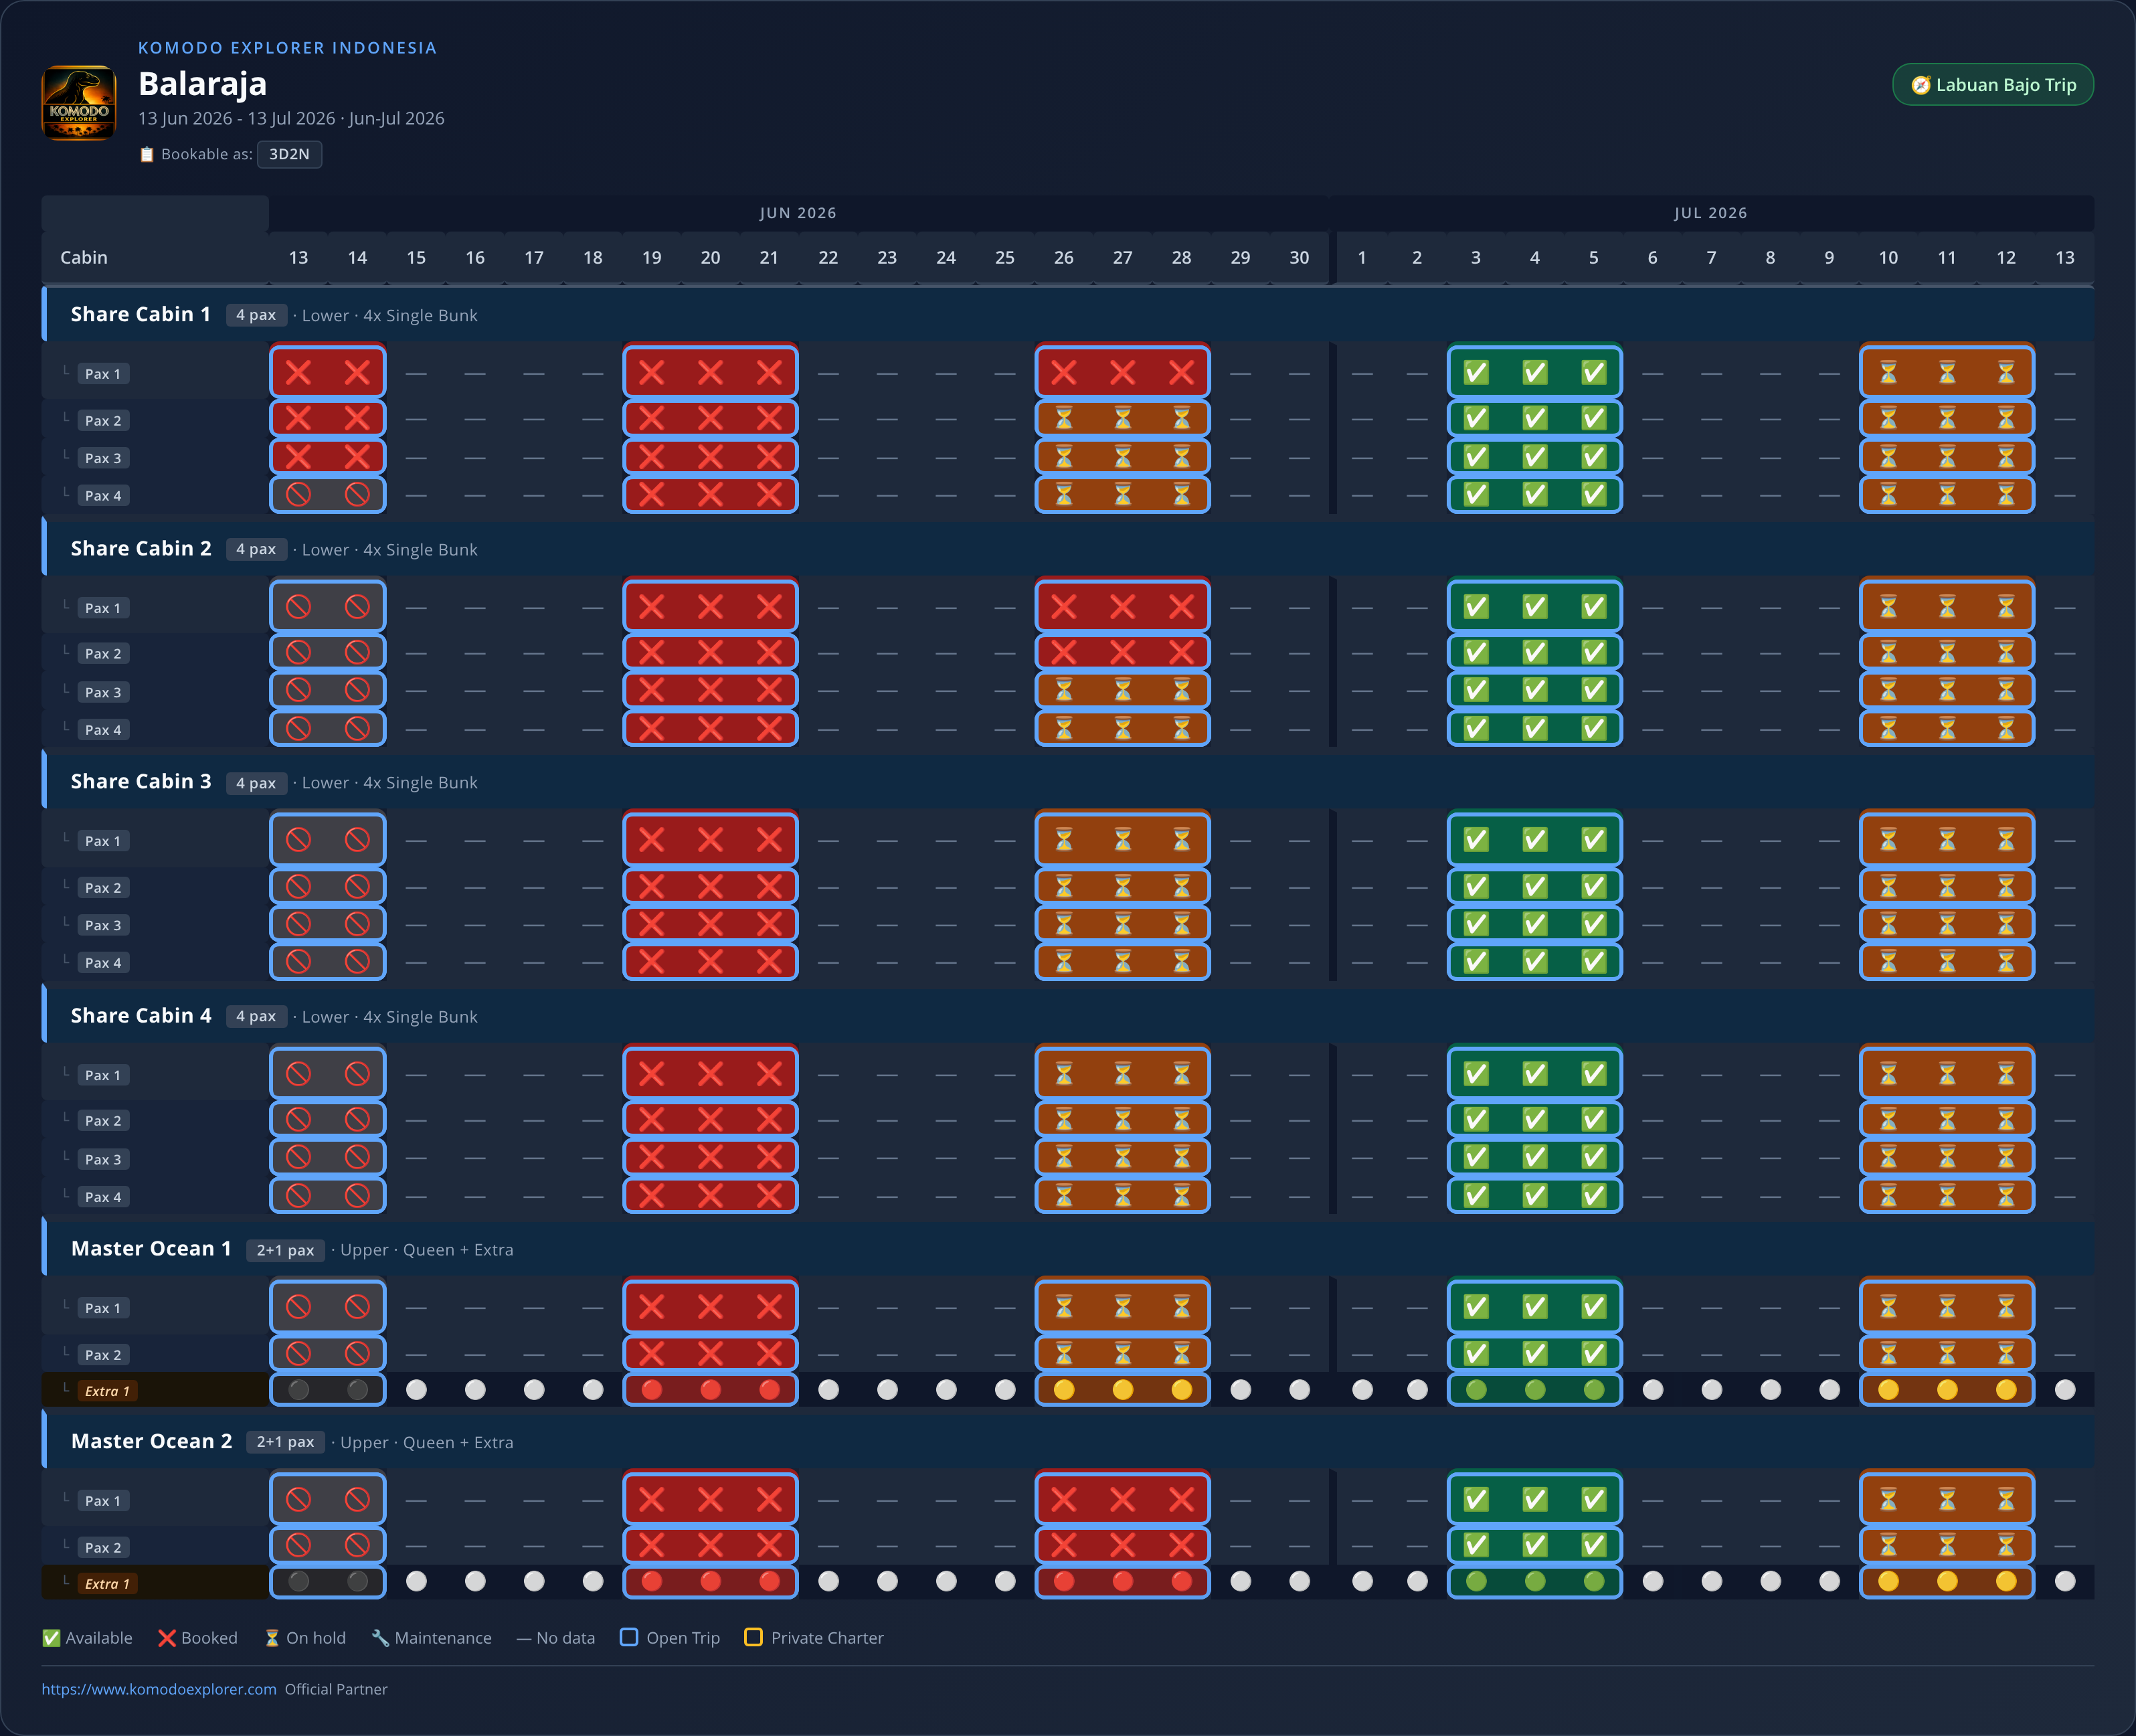Screen dimensions: 2136x1736
Task: Click Master Ocean 1 Extra 1 yellow dot on 26 Jun
Action: coord(1064,1389)
